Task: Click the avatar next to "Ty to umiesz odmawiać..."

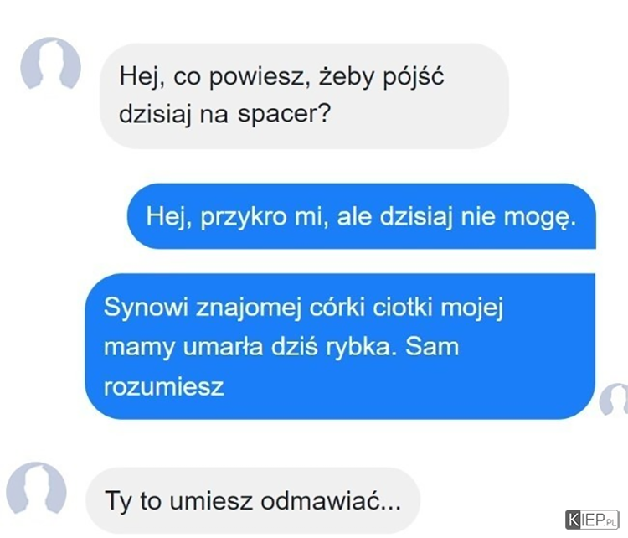Action: pos(36,488)
